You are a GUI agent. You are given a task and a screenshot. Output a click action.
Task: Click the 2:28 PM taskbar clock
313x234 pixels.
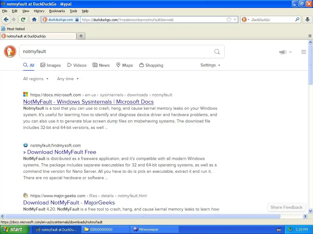(x=302, y=230)
